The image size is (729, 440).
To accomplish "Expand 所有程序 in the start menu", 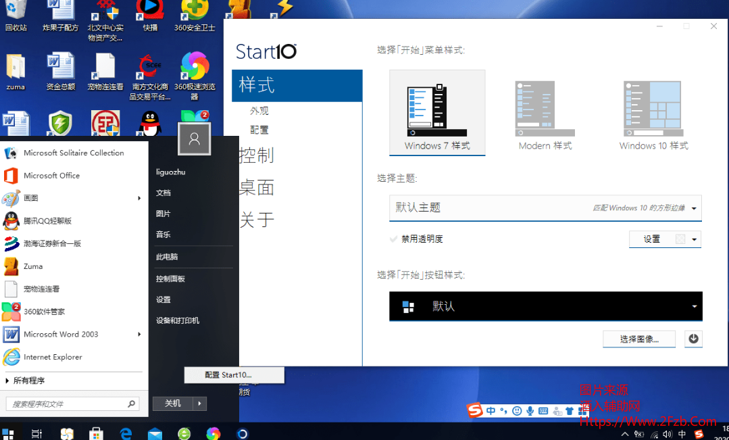I will click(28, 381).
